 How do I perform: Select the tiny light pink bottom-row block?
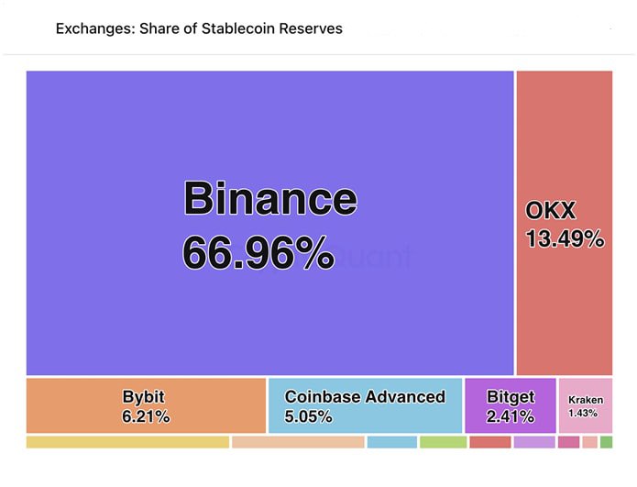pos(590,442)
